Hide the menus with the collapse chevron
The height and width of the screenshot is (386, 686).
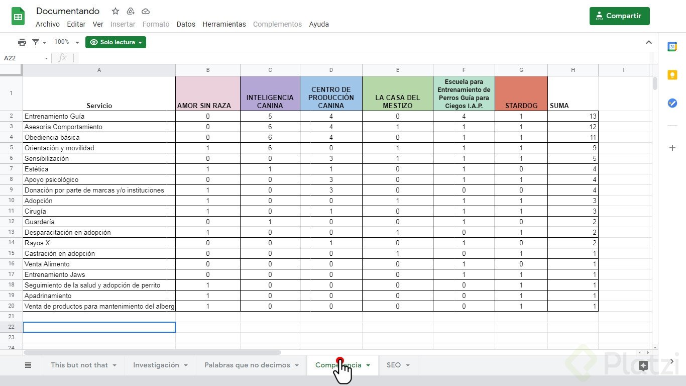click(x=649, y=42)
